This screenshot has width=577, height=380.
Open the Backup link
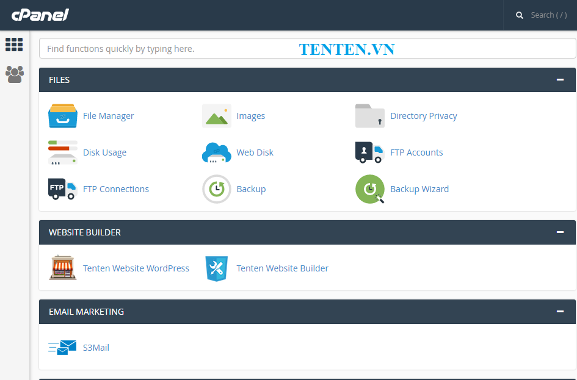click(251, 189)
